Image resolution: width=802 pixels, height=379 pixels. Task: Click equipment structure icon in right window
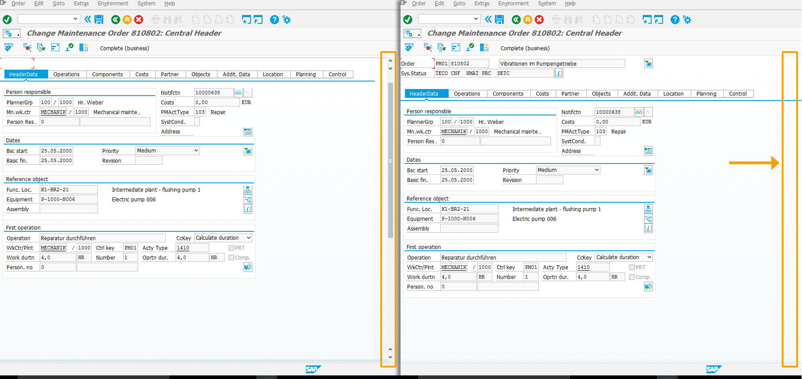[648, 219]
